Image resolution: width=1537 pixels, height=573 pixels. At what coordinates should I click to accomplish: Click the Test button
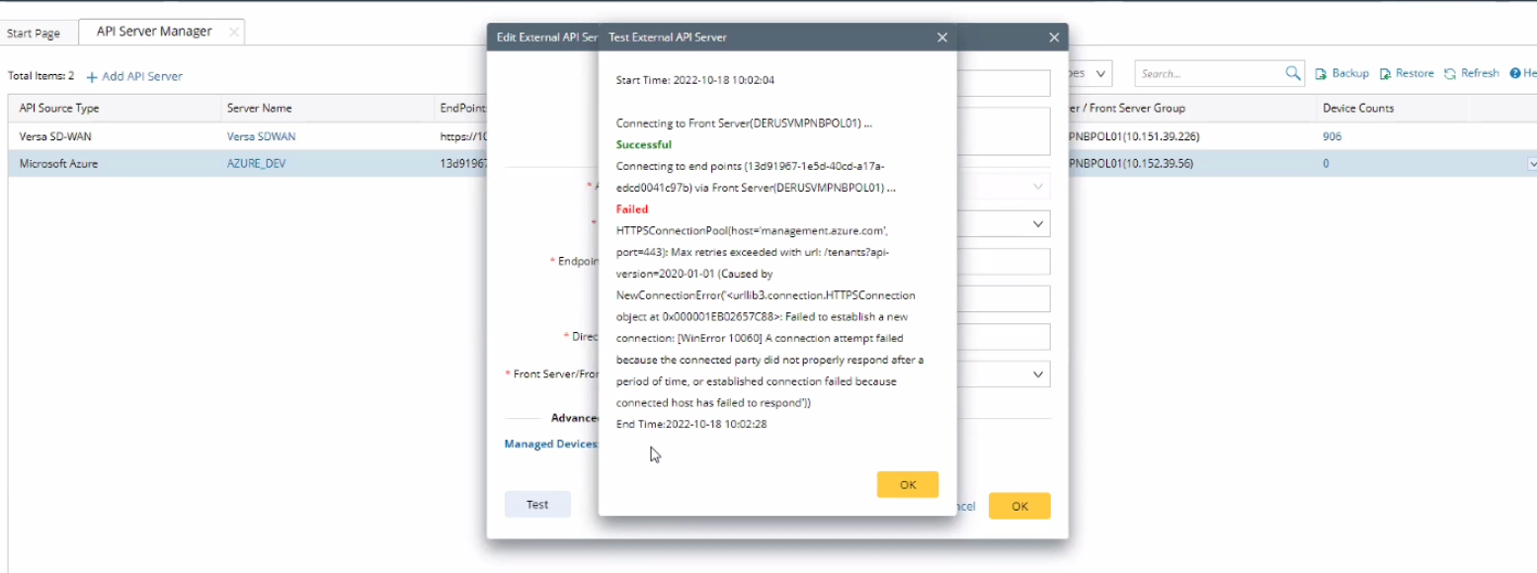pyautogui.click(x=537, y=505)
